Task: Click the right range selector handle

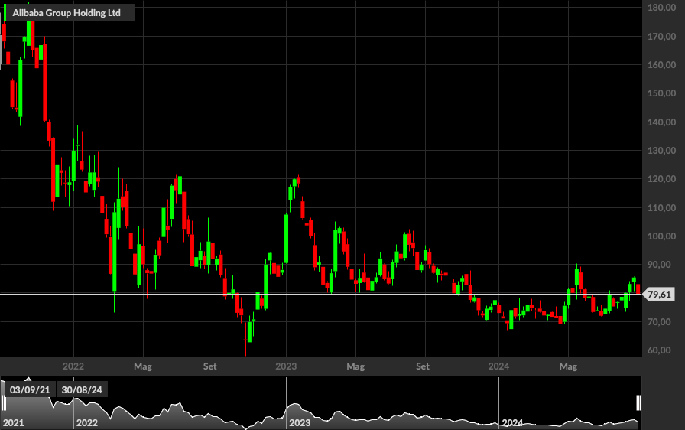Action: click(x=638, y=402)
